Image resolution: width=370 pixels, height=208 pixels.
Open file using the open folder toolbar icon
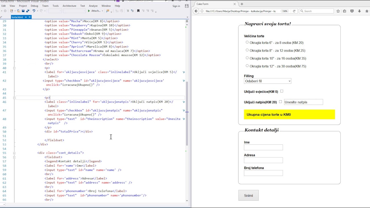click(18, 11)
